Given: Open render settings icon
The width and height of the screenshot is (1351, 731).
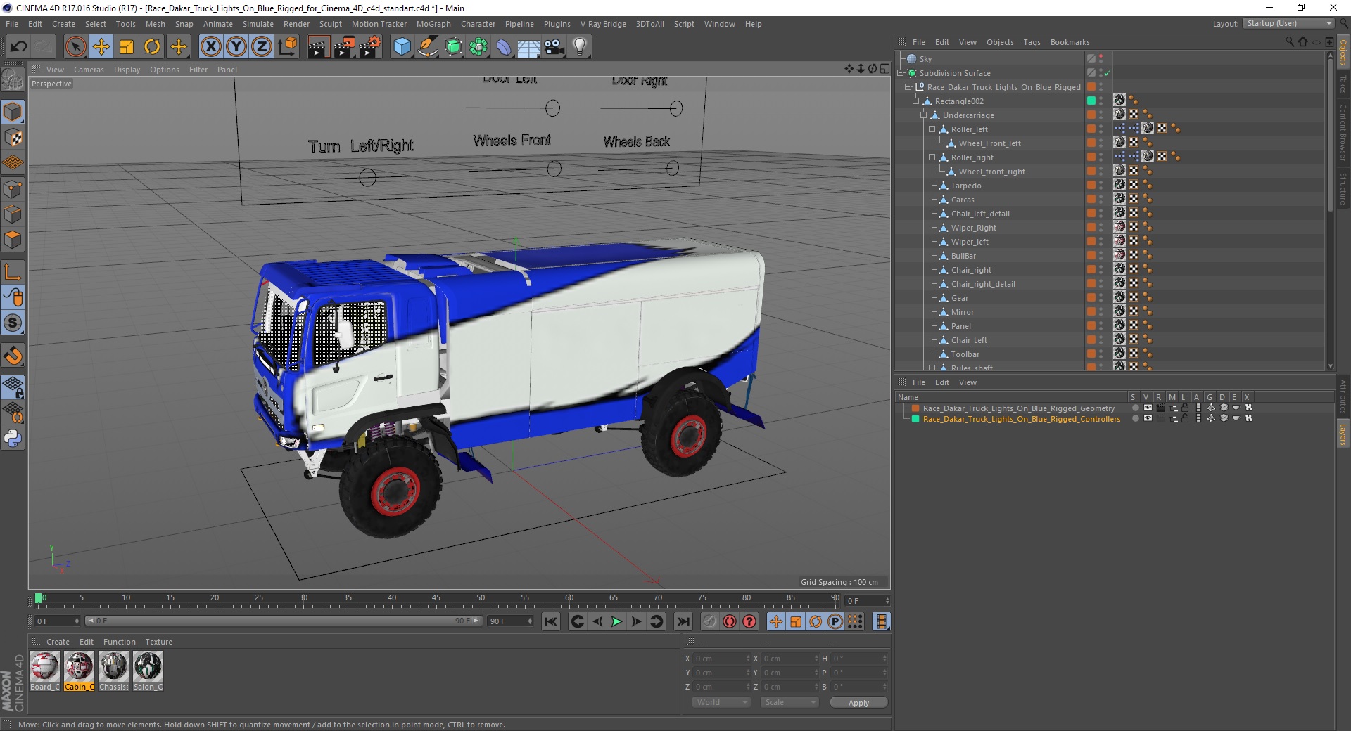Looking at the screenshot, I should point(370,47).
